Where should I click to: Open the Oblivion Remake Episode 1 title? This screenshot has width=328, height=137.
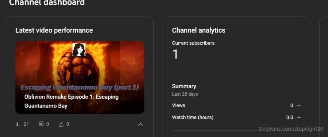pyautogui.click(x=71, y=101)
